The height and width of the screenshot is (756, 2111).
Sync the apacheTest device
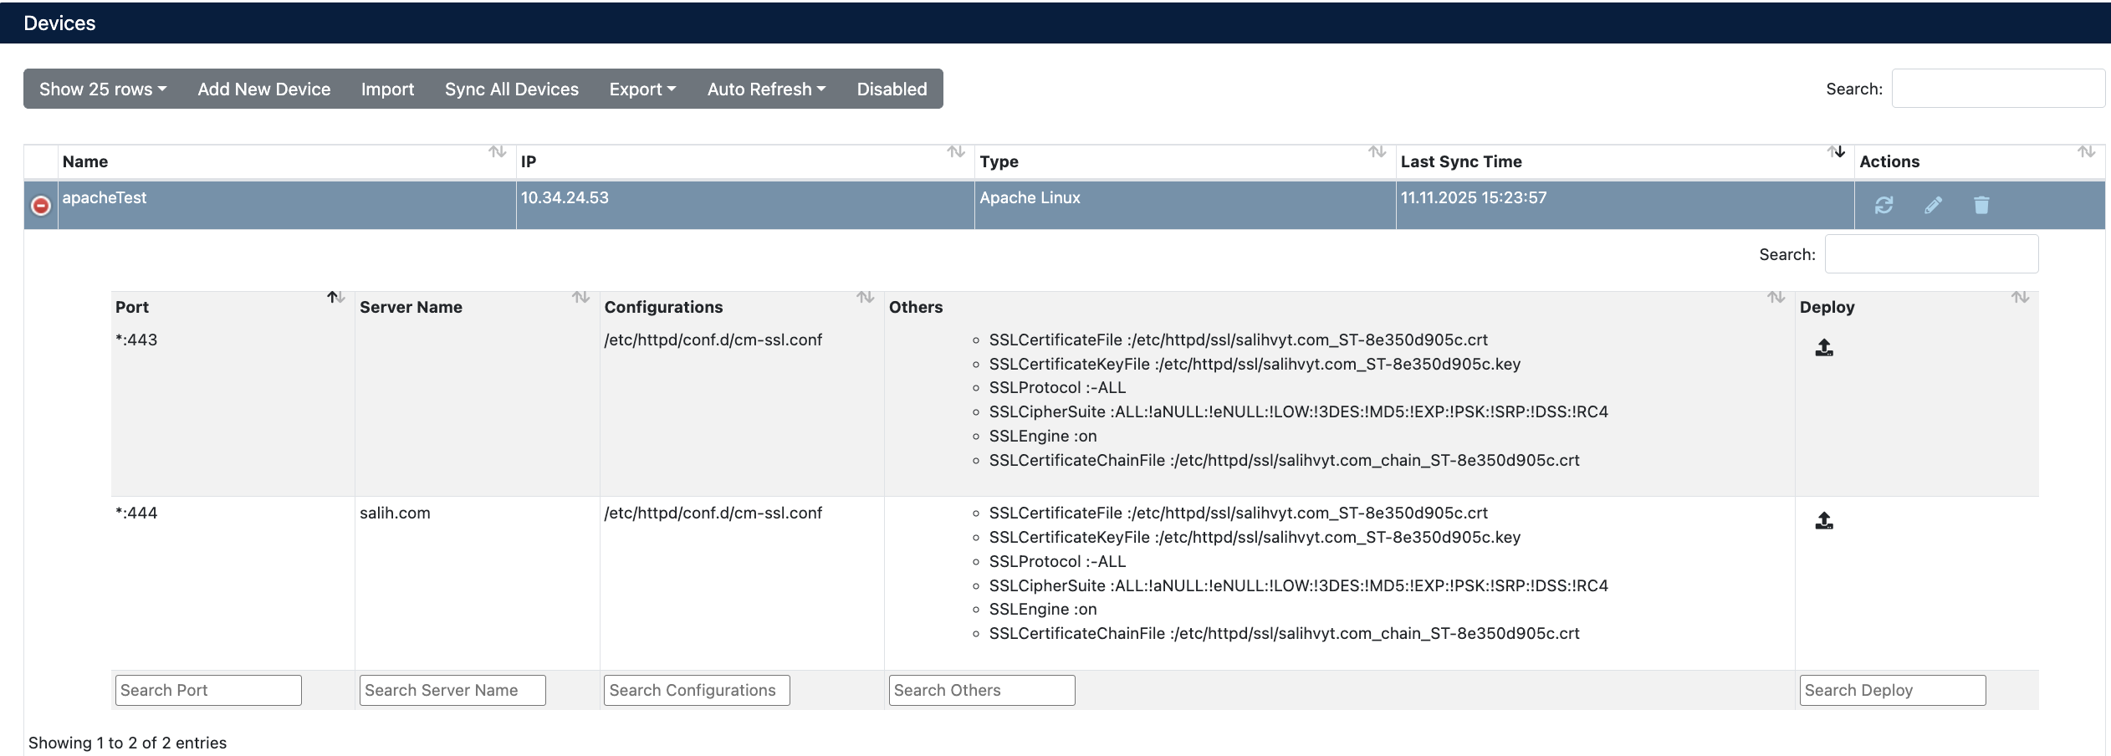pyautogui.click(x=1884, y=205)
